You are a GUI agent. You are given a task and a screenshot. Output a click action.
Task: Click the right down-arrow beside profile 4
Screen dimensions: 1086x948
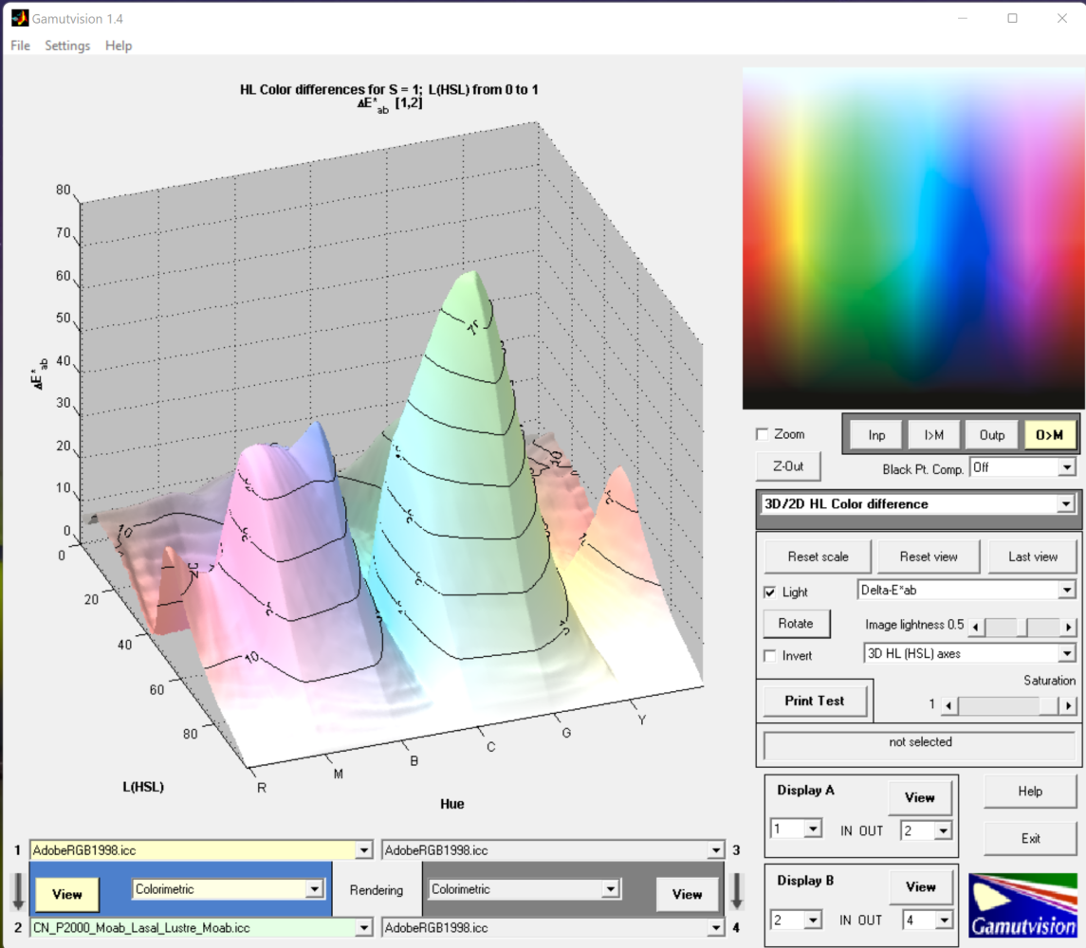tap(737, 892)
